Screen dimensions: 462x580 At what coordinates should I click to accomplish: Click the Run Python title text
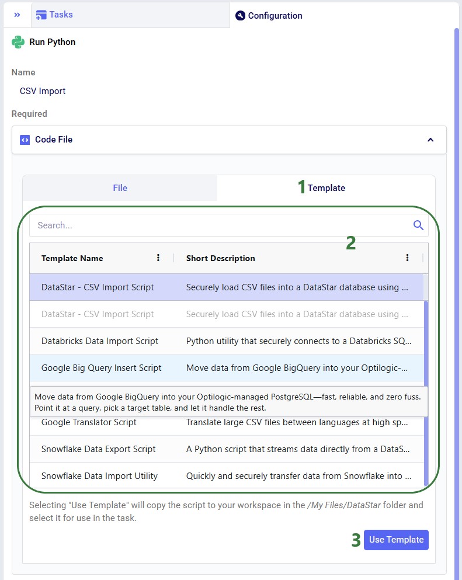pyautogui.click(x=52, y=42)
